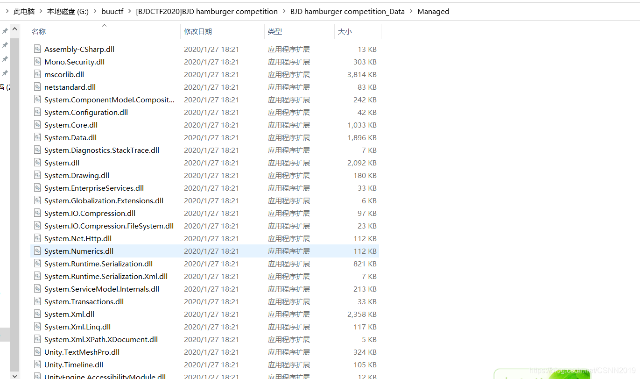Select UnityEngine.AccessibilityModule.dll file name
The width and height of the screenshot is (640, 379).
coord(105,376)
